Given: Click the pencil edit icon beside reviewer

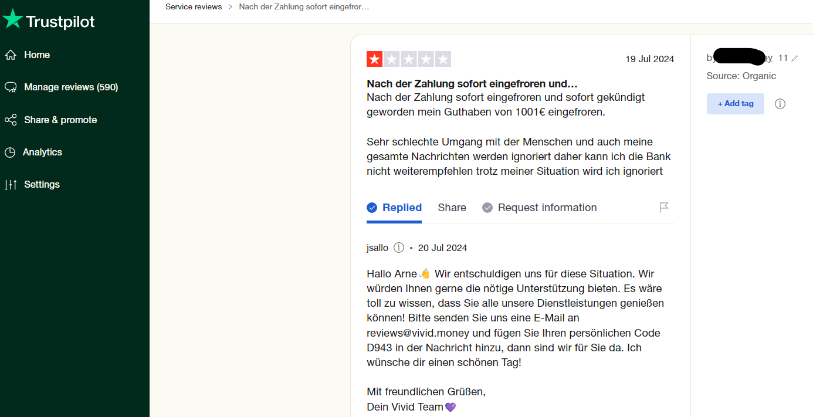Looking at the screenshot, I should pyautogui.click(x=795, y=59).
